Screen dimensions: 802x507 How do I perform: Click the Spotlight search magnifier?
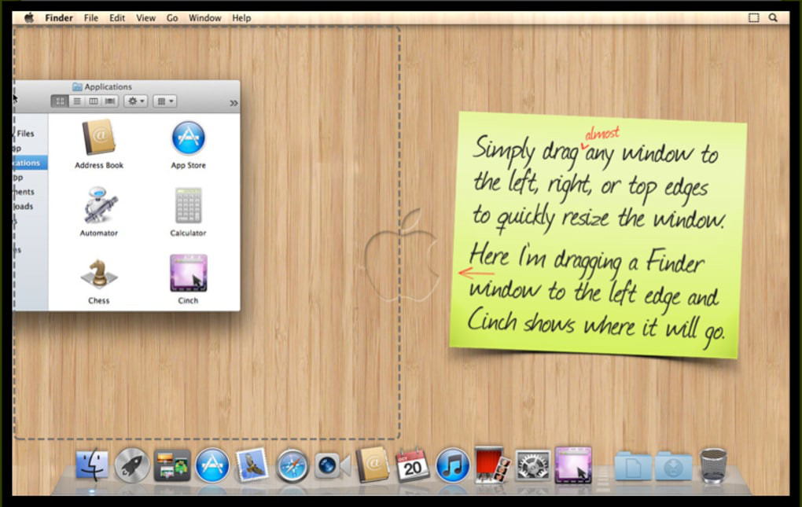tap(773, 17)
